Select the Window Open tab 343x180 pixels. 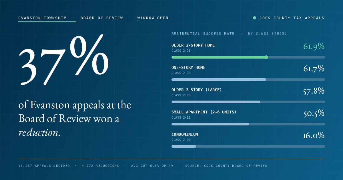(x=153, y=18)
